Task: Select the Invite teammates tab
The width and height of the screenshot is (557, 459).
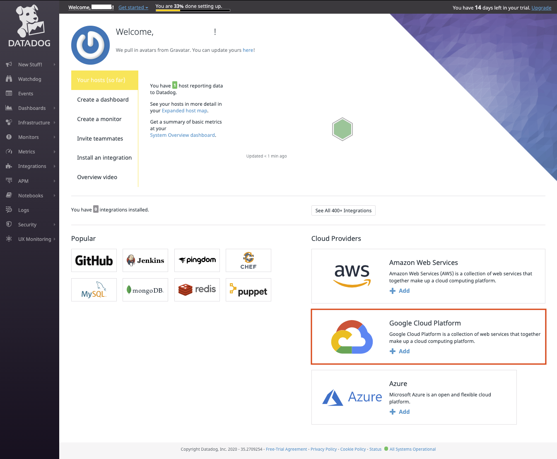Action: (100, 138)
